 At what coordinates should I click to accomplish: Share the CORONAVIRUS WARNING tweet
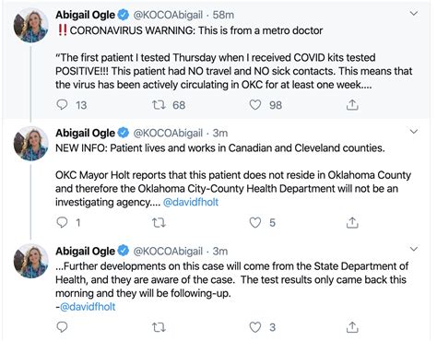tap(352, 105)
